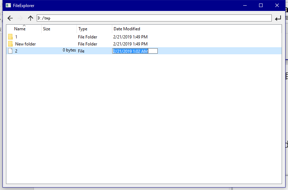Select the New folder row name

[x=25, y=44]
